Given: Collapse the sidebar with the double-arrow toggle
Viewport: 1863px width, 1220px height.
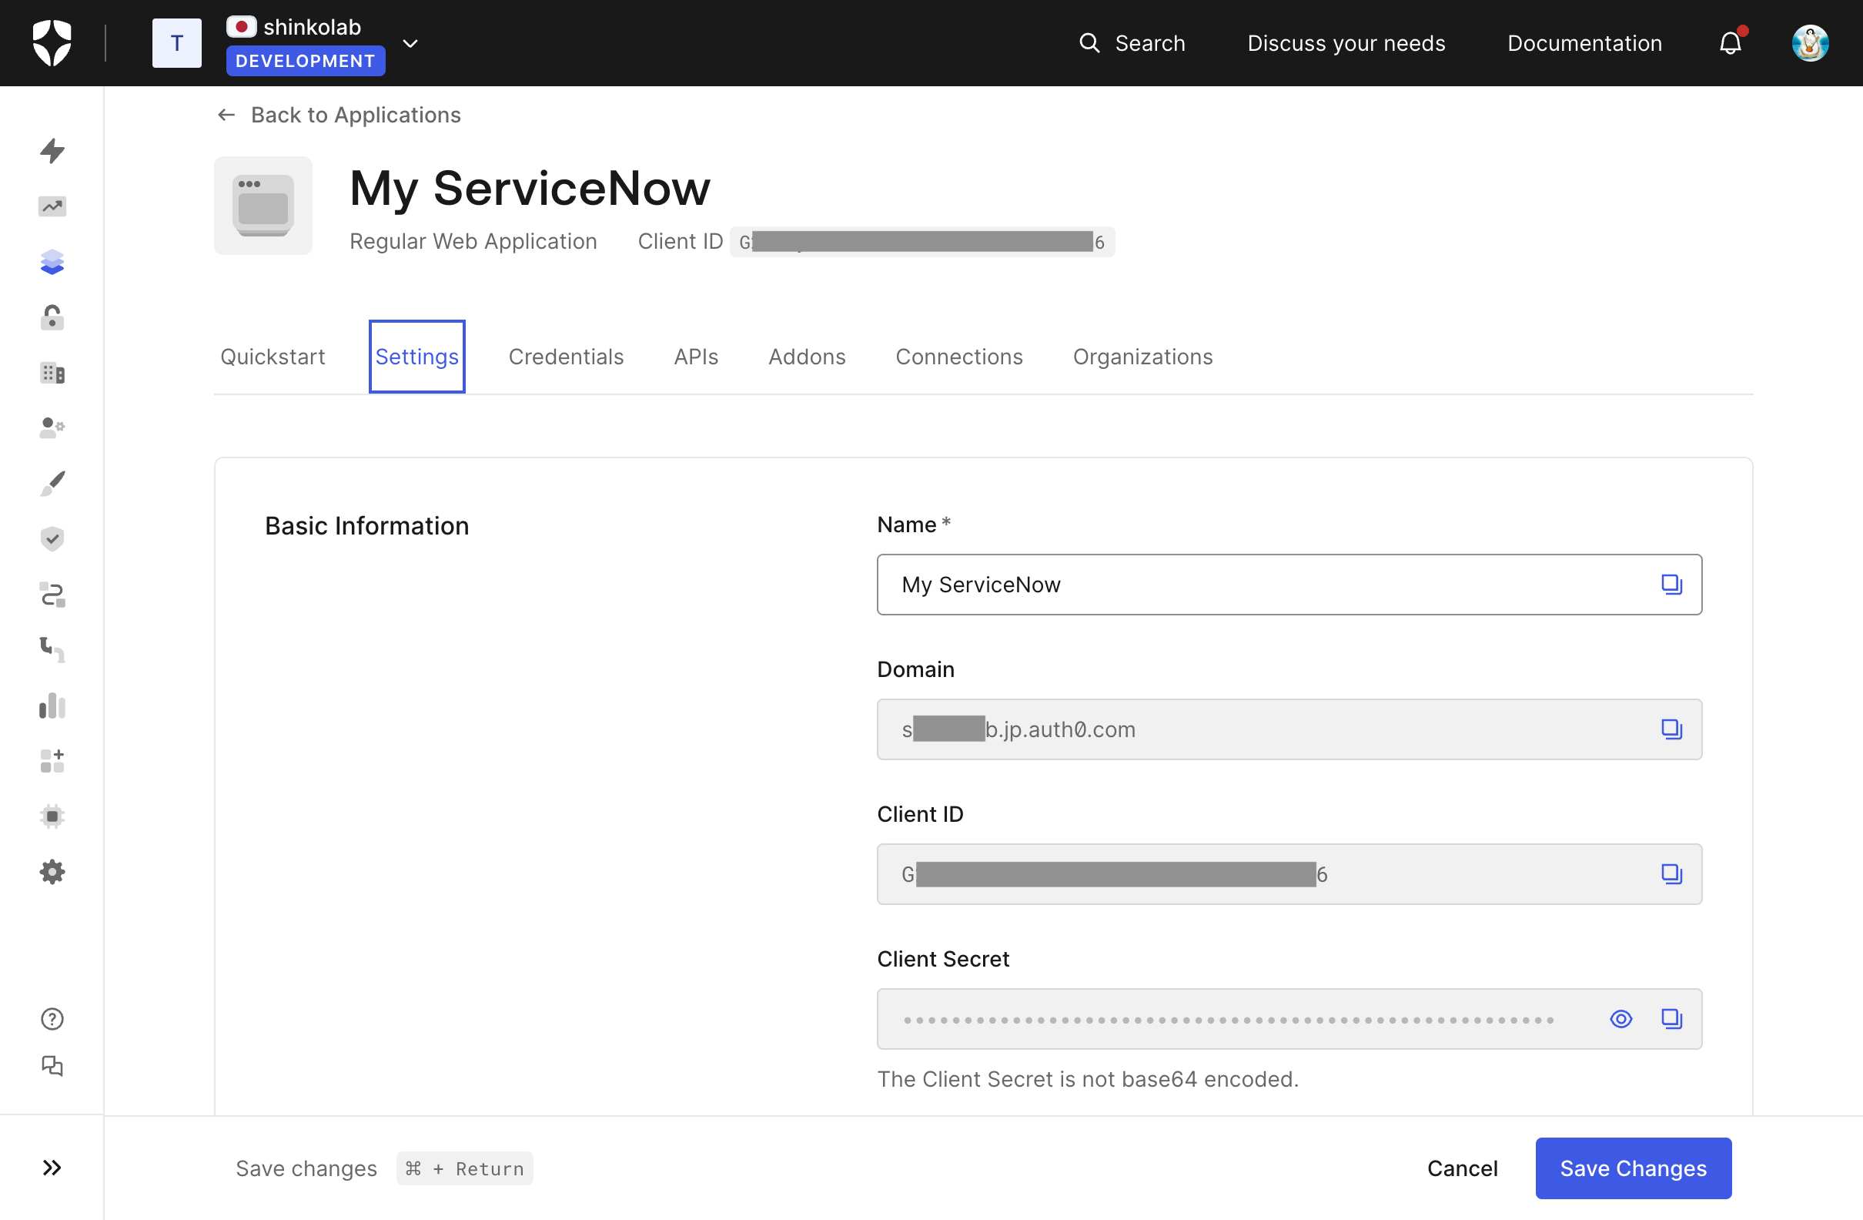Looking at the screenshot, I should tap(52, 1168).
